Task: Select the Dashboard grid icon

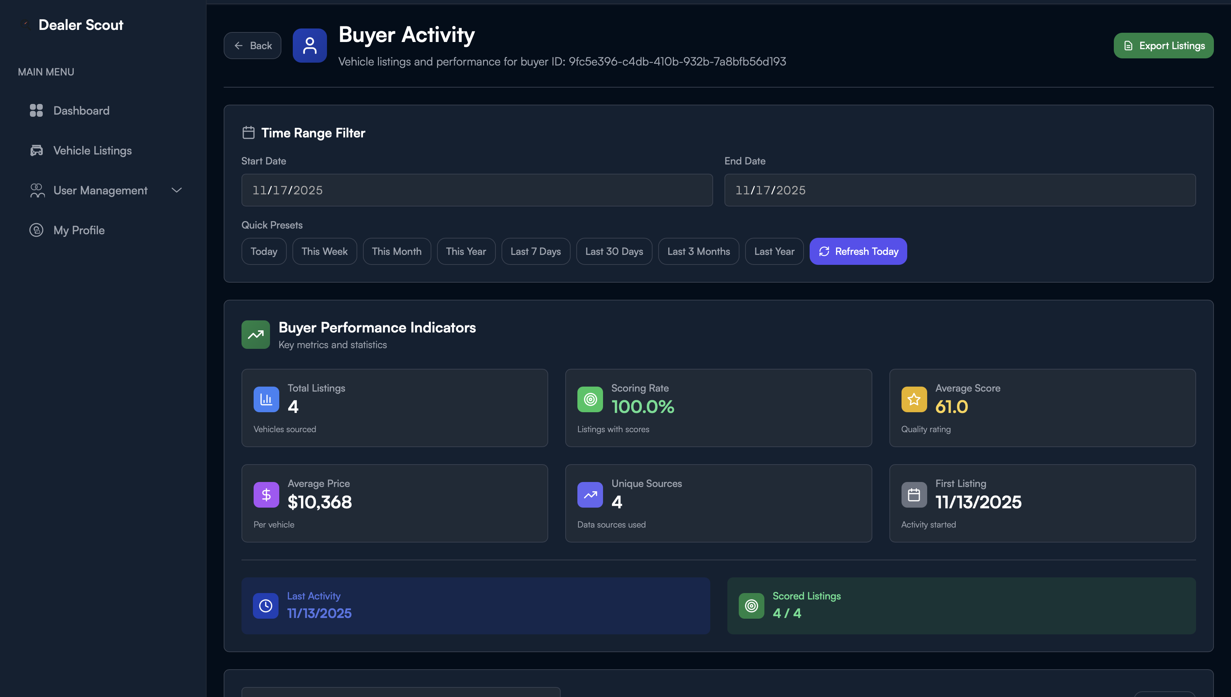Action: 36,110
